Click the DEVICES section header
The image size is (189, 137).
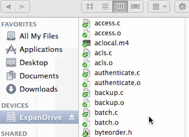[x=15, y=105]
